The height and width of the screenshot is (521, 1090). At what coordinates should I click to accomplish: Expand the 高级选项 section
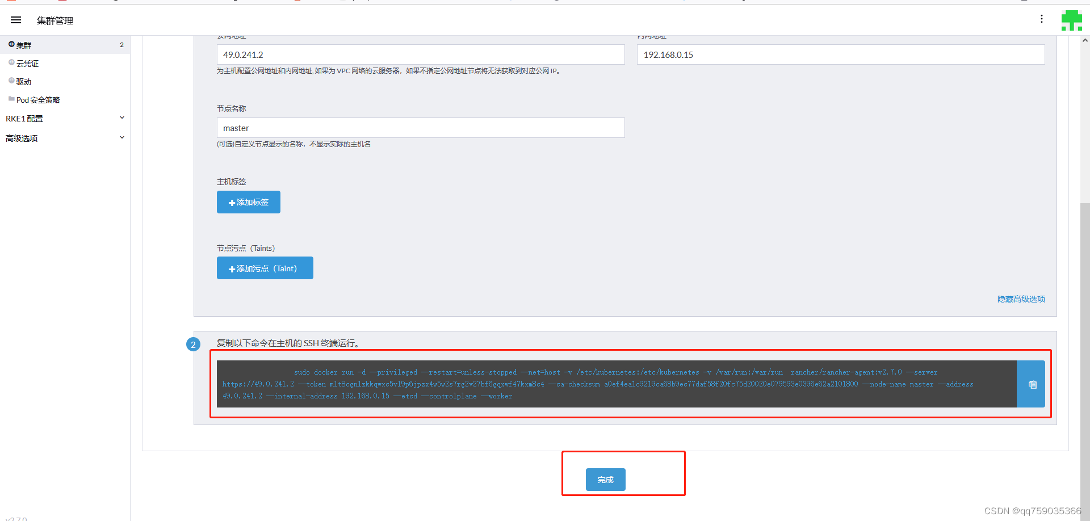click(65, 138)
